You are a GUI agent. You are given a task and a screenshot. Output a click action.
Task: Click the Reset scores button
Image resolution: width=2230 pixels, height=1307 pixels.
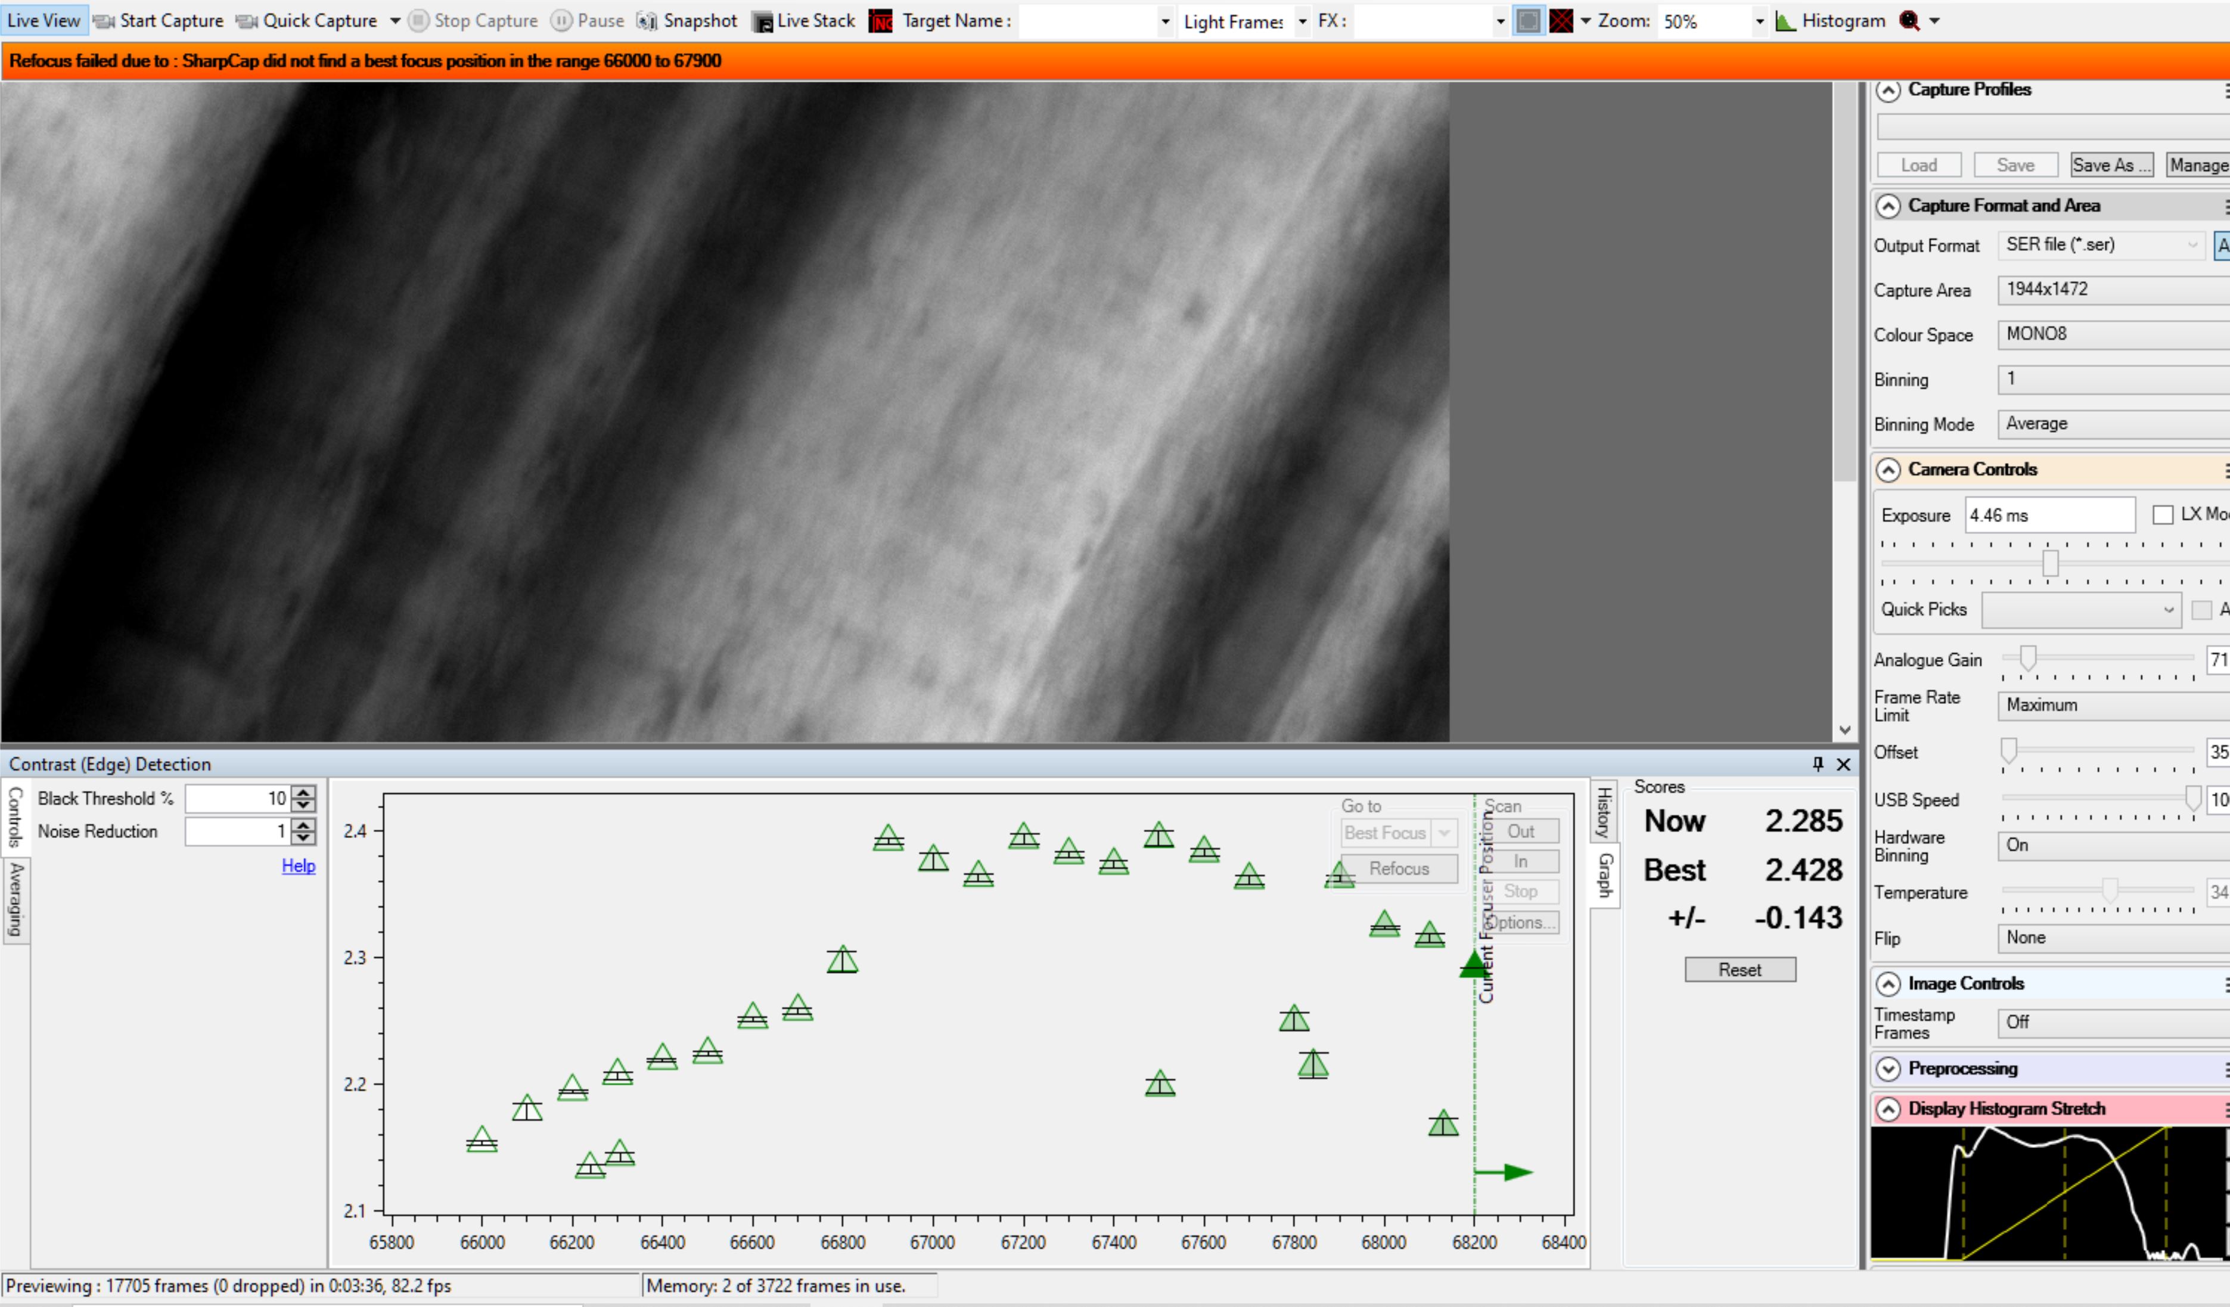pos(1740,970)
